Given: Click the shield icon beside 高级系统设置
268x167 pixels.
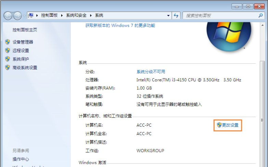Looking at the screenshot, I should [x=8, y=67].
